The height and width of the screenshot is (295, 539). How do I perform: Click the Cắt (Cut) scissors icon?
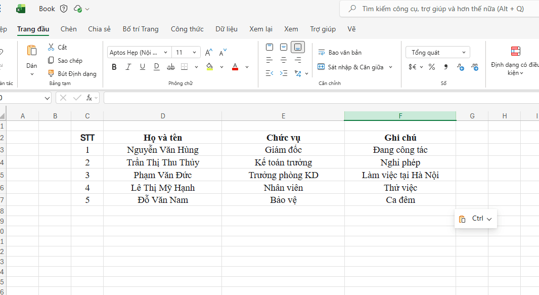[x=51, y=47]
